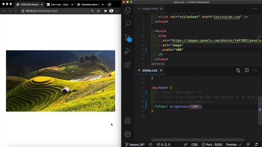Change the LF end of line setting
Screen dimensions: 262x147
185,145
